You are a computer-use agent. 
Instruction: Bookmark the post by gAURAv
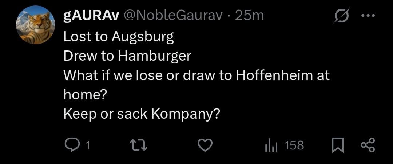point(338,145)
